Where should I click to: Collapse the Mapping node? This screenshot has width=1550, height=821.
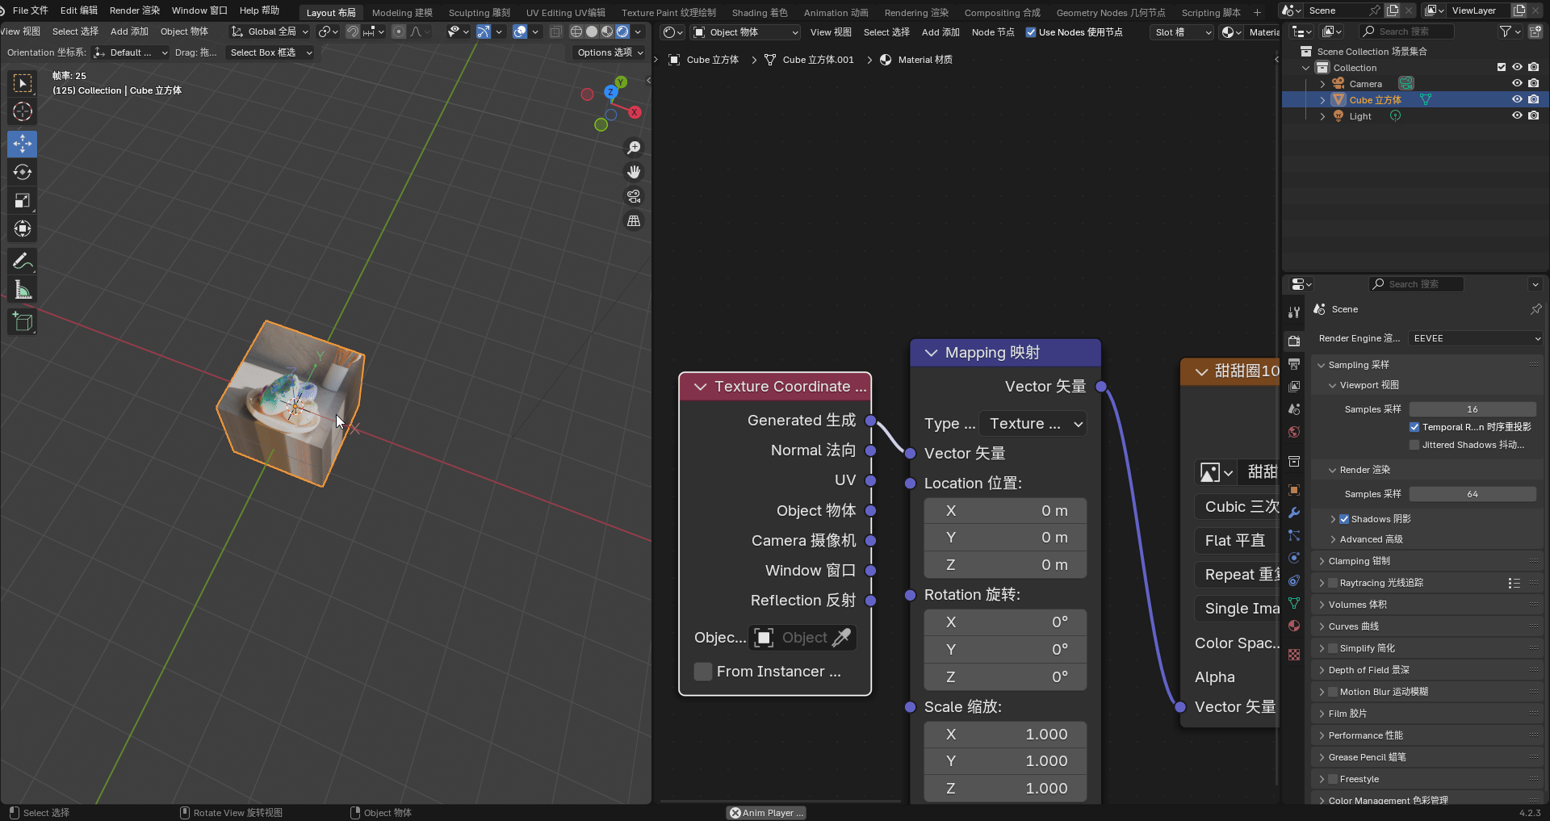tap(931, 353)
